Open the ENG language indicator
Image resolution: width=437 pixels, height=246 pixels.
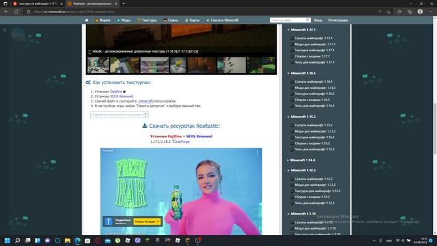[x=389, y=241]
